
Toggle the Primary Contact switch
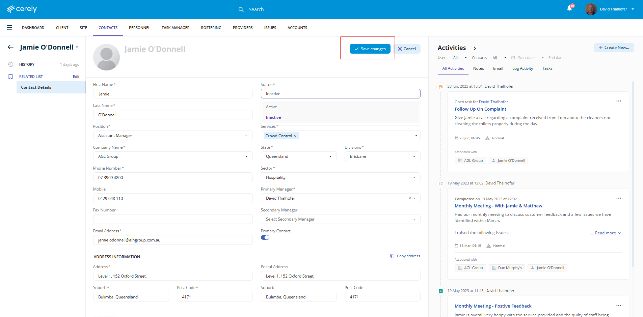tap(265, 237)
